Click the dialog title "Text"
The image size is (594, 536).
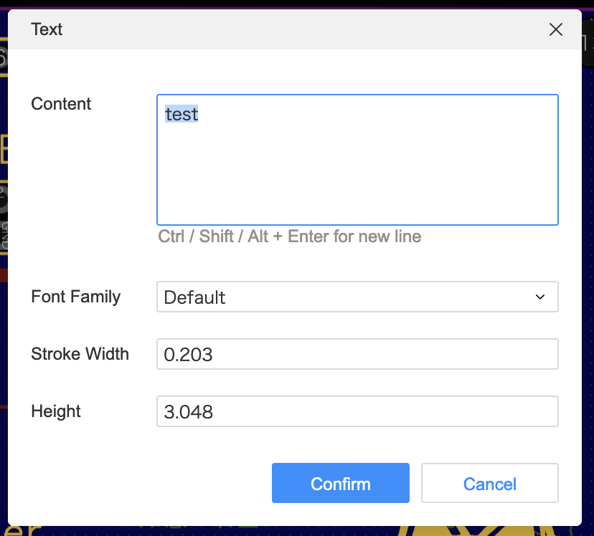(x=47, y=29)
